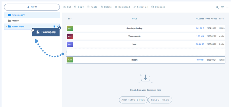Viewport: 231px width, 107px height.
Task: Click the MP4 file type icon
Action: (x=70, y=36)
